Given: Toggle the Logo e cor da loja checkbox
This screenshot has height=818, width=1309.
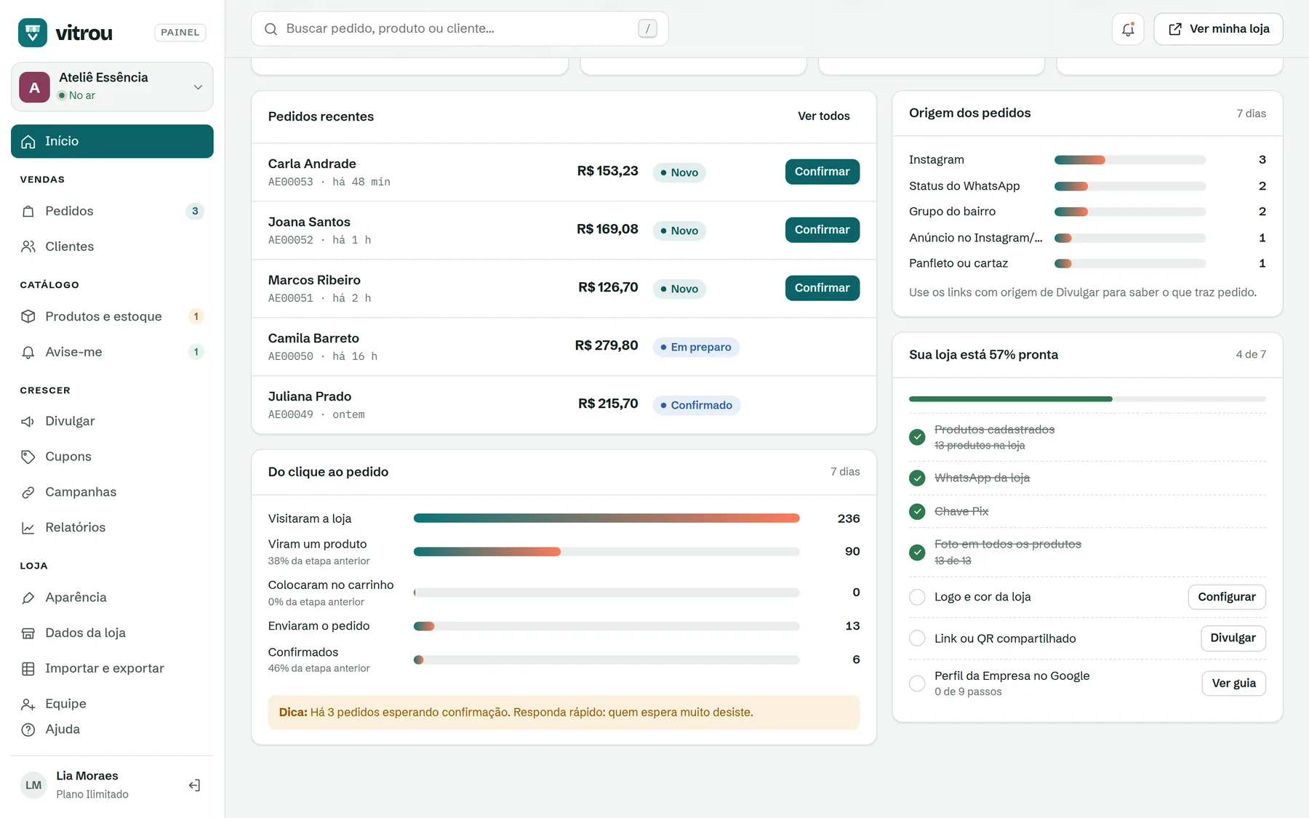Looking at the screenshot, I should pyautogui.click(x=917, y=597).
